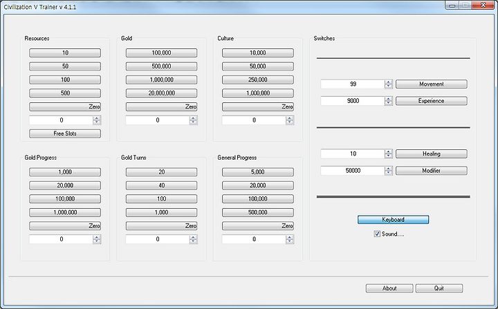Image resolution: width=498 pixels, height=309 pixels.
Task: Set Gold Progress to 1,000
Action: tap(65, 172)
